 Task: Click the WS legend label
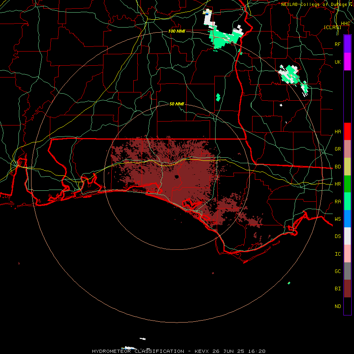[337, 219]
